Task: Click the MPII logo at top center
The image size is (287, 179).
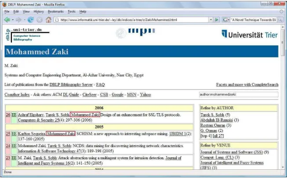Action: click(x=136, y=32)
